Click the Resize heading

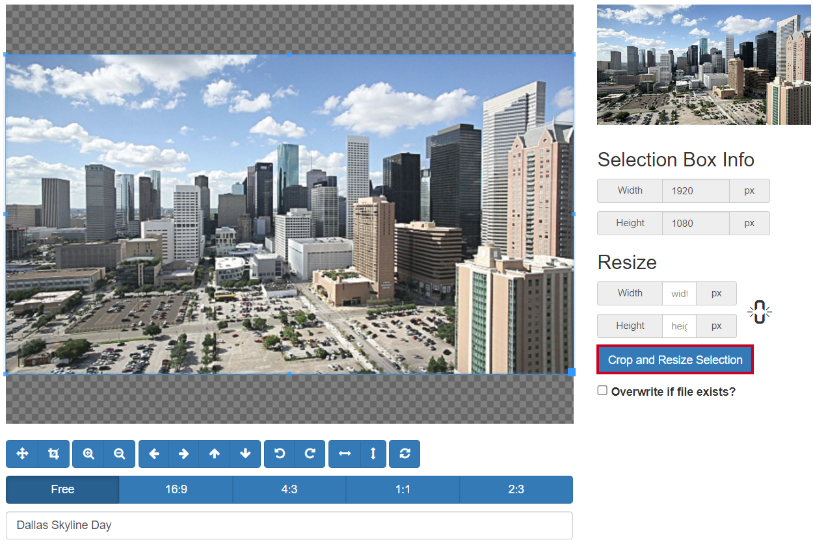click(x=627, y=262)
